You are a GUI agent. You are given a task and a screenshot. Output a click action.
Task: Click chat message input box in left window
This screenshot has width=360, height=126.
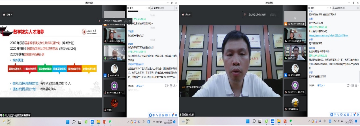tap(152, 99)
